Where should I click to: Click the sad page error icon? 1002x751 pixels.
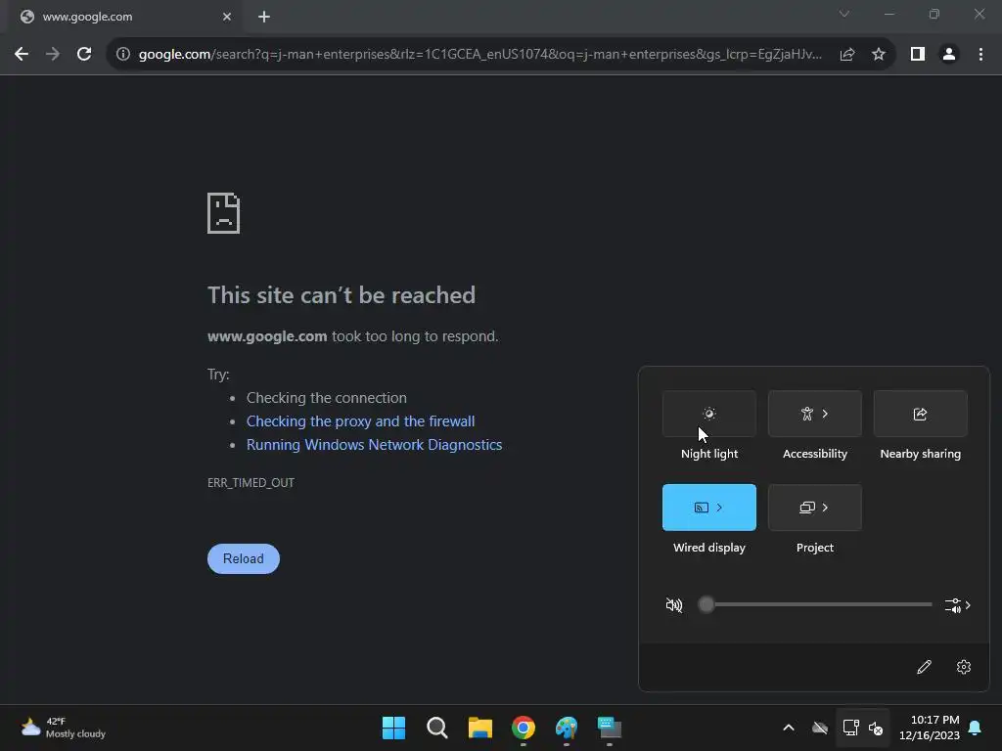click(224, 213)
